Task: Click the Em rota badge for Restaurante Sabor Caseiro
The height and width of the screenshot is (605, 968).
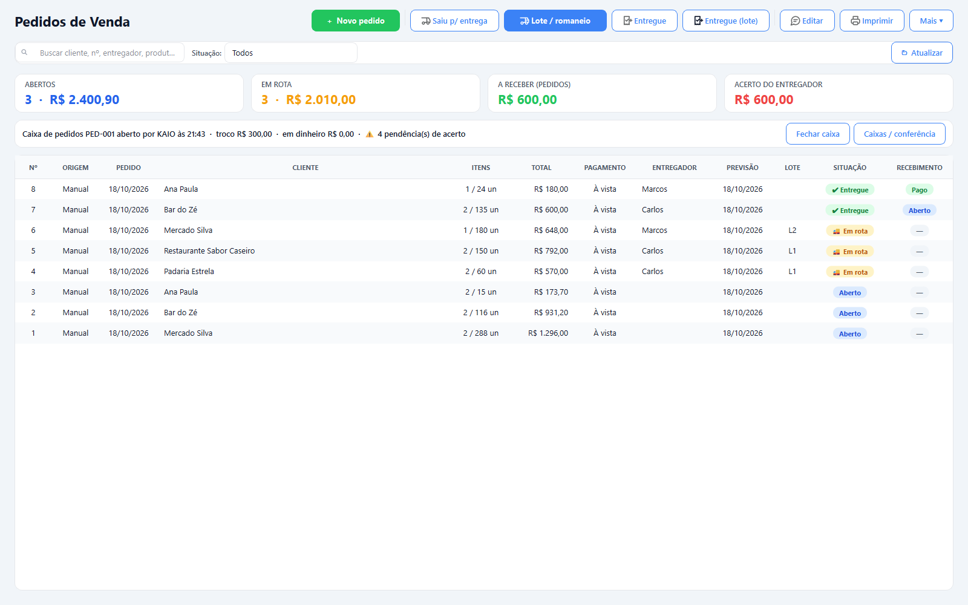Action: [850, 252]
